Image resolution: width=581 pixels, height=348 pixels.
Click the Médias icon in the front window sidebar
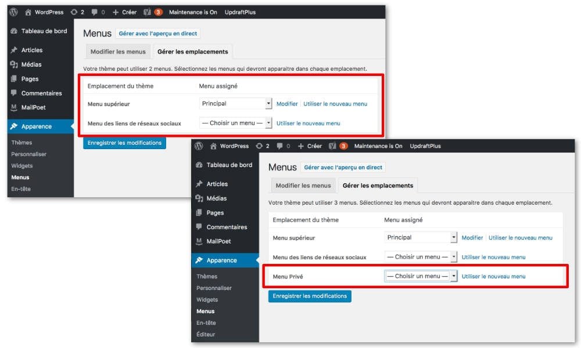pos(200,198)
